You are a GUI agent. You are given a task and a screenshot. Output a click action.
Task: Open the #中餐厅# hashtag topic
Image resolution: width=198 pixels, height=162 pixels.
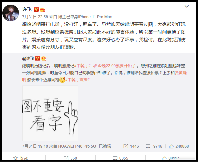(x=82, y=66)
